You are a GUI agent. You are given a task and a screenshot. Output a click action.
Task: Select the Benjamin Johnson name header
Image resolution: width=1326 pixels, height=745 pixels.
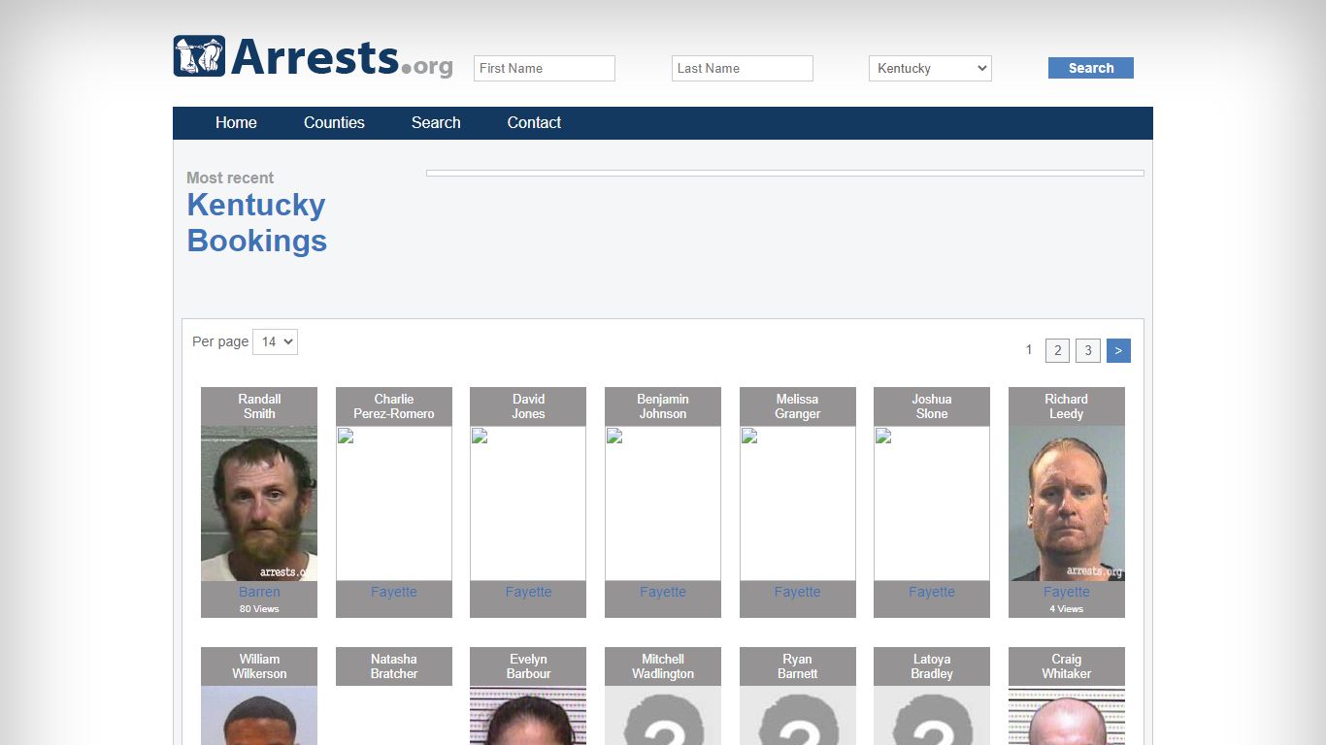(663, 406)
